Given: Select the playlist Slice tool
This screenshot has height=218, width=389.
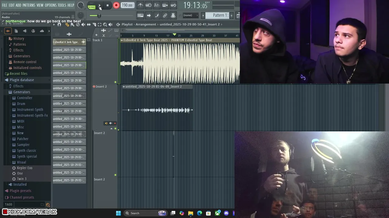Looking at the screenshot, I should 94,25.
